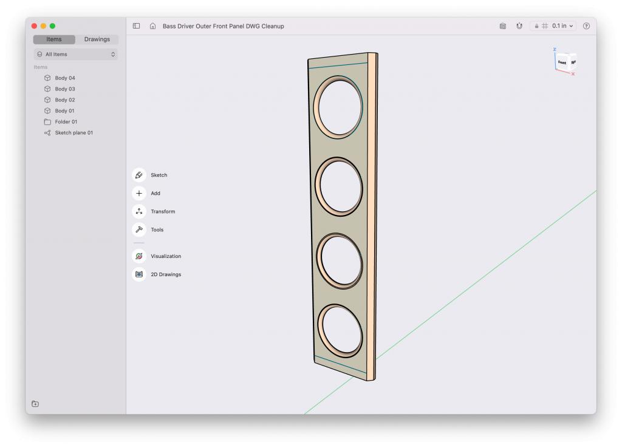This screenshot has height=448, width=622.
Task: Select Body 04 in the items list
Action: click(65, 78)
